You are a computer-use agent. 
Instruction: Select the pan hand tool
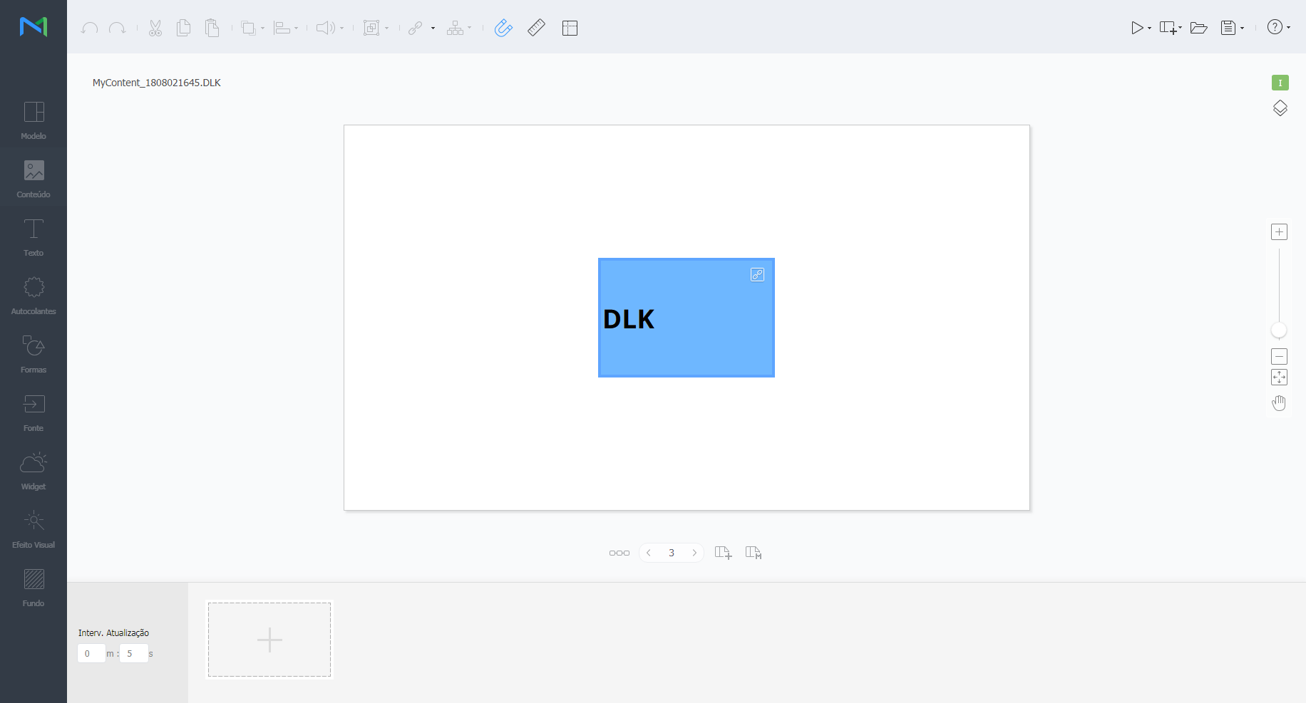(x=1279, y=403)
